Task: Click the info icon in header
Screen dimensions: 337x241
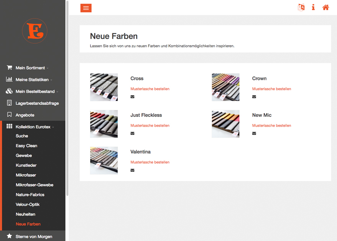Action: tap(313, 8)
